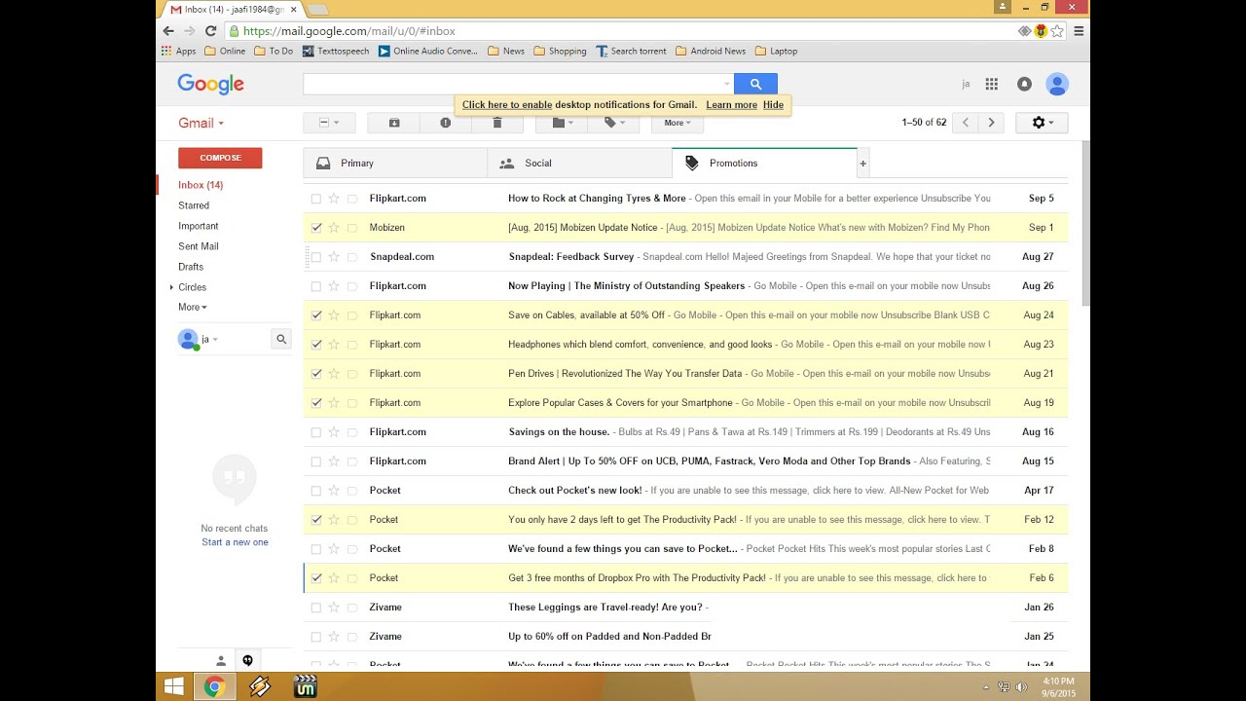Select the Snapdeal.com email checkbox
This screenshot has width=1246, height=701.
click(x=315, y=257)
